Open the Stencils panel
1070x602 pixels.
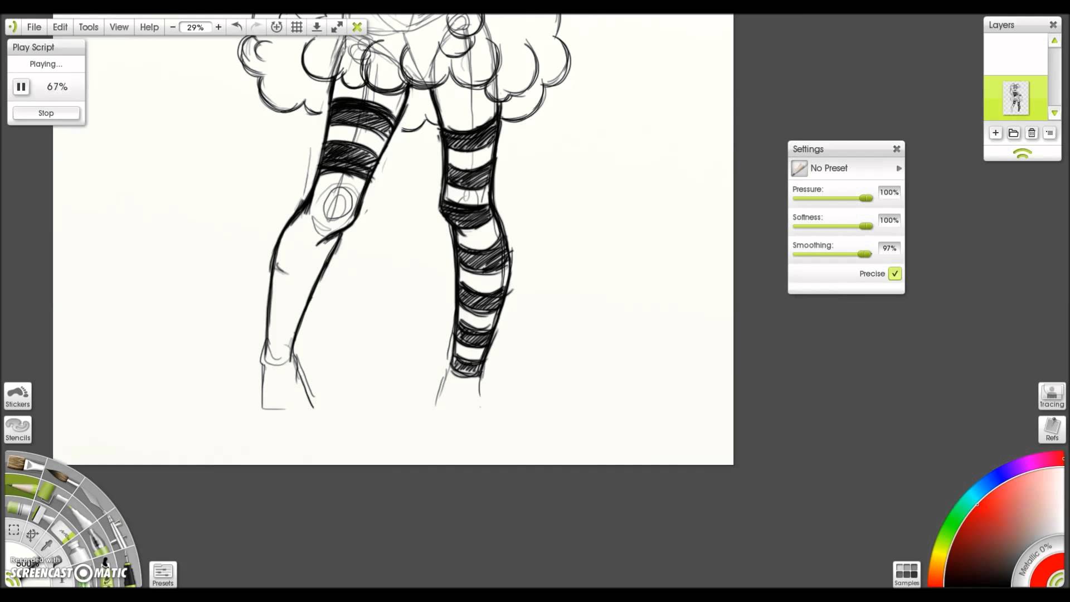17,429
